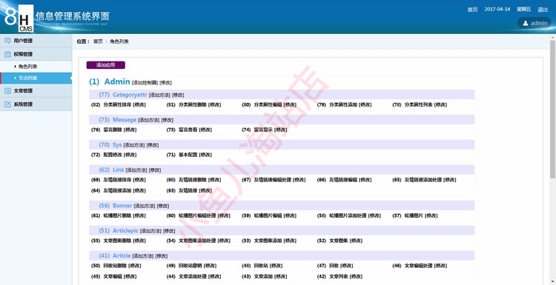Click the date text 2017-04-14
The width and height of the screenshot is (556, 285).
tap(497, 9)
